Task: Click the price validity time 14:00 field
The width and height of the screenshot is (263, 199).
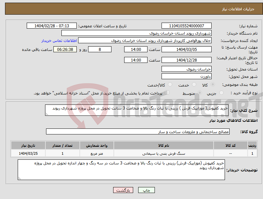Action: pyautogui.click(x=136, y=60)
